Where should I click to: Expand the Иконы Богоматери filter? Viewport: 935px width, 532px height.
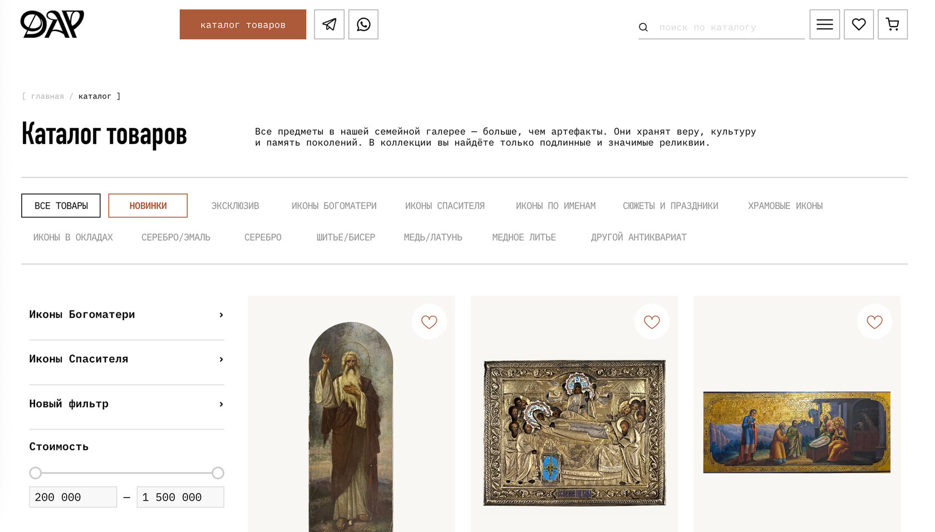[126, 315]
